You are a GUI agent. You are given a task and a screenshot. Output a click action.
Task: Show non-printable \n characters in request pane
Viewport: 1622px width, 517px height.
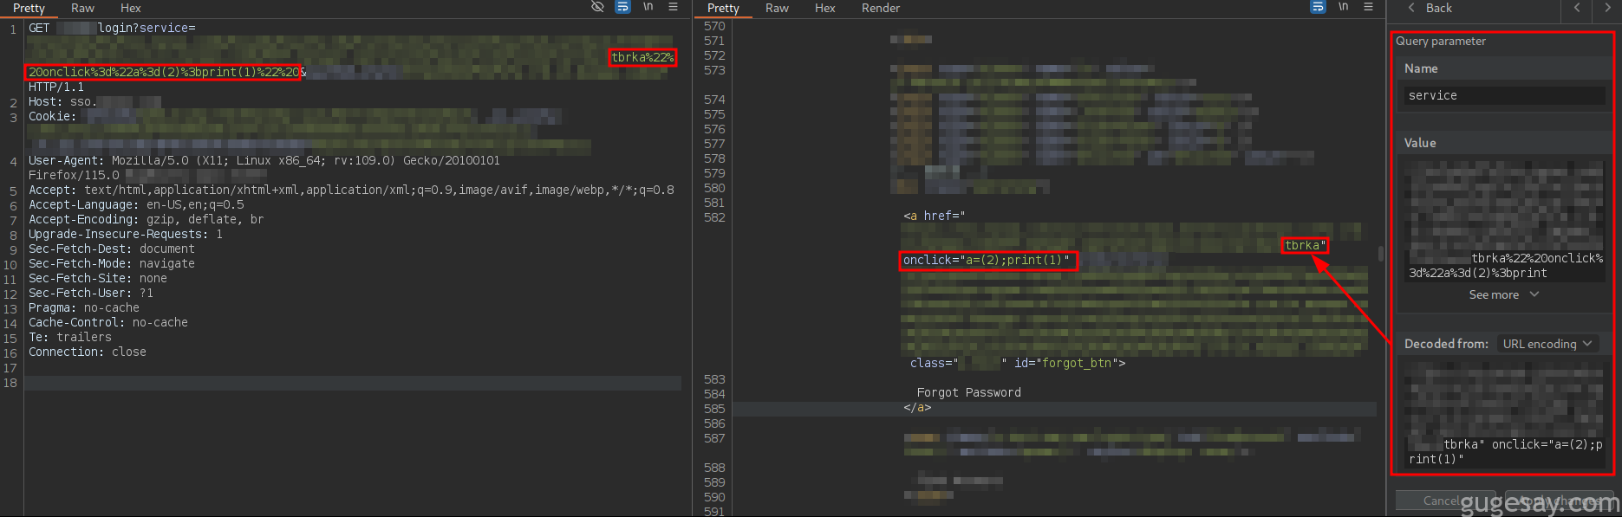coord(648,7)
